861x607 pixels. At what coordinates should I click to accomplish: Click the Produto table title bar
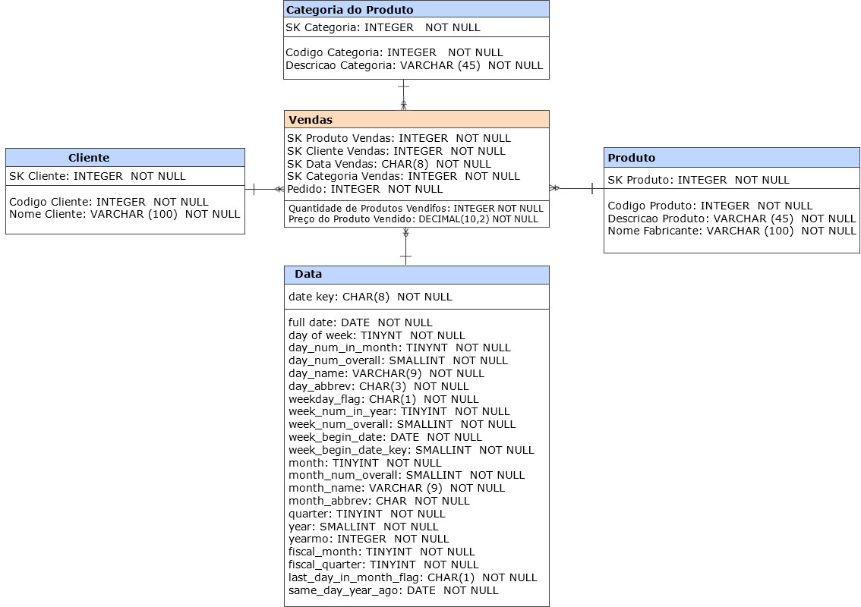pyautogui.click(x=731, y=158)
